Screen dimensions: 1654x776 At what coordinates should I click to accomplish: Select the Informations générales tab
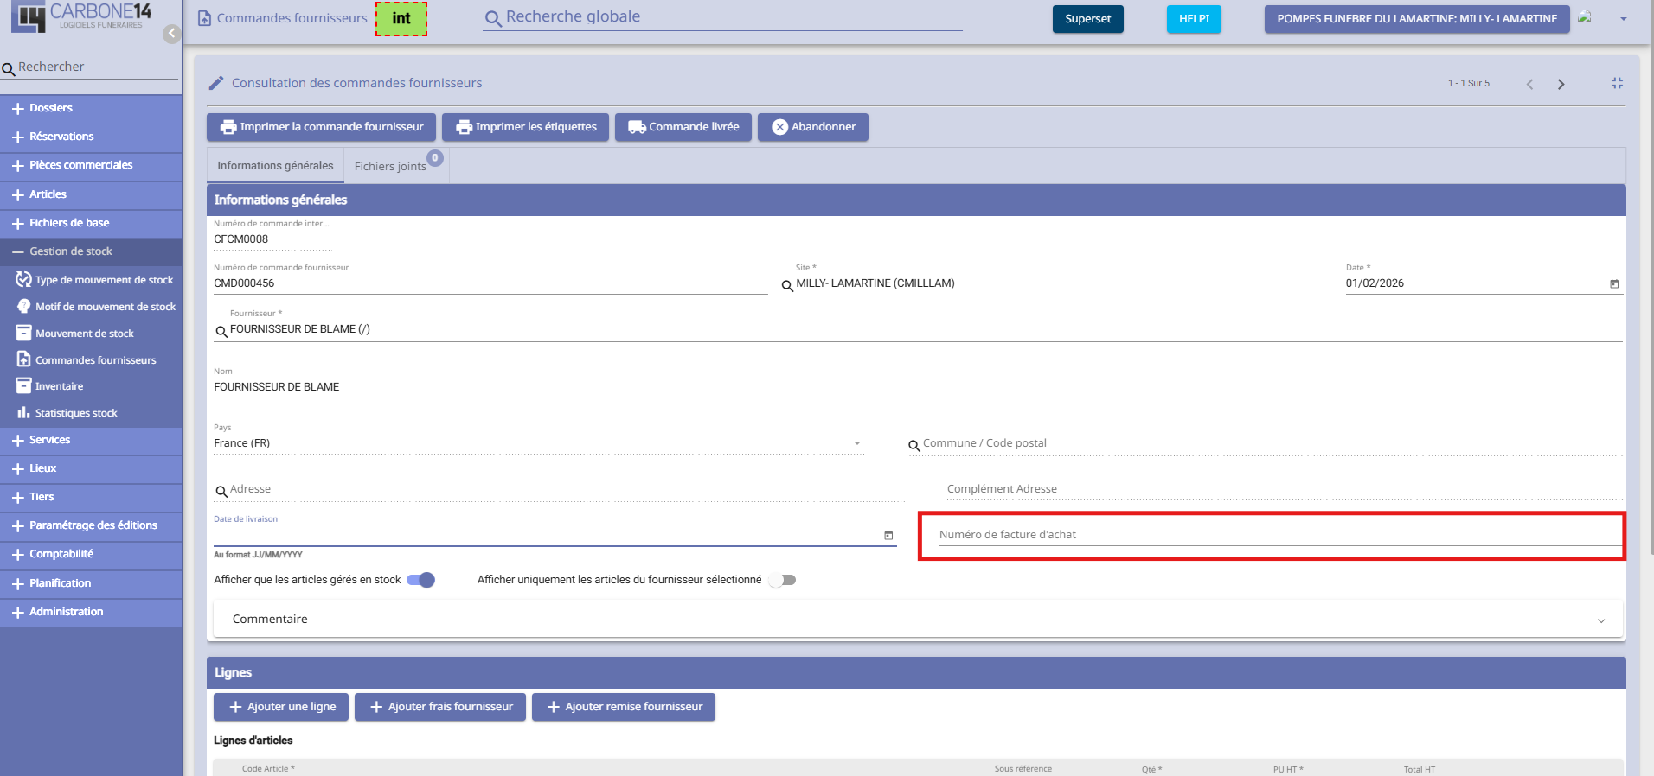[275, 166]
